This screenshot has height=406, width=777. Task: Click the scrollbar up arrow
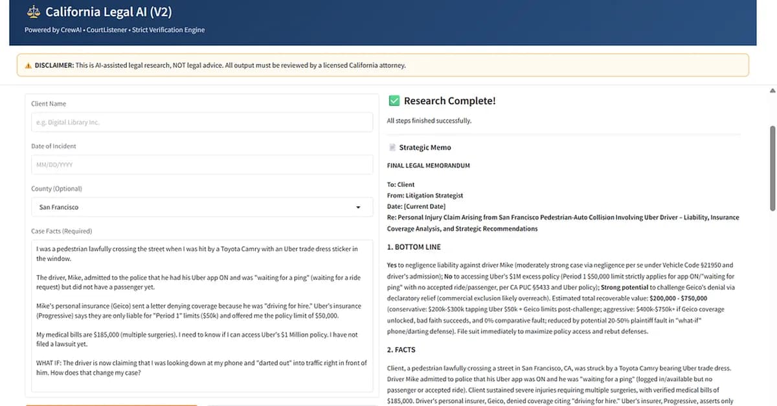click(772, 90)
